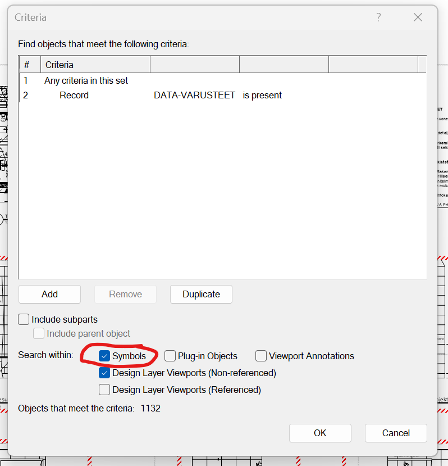Uncheck Design Layer Viewports (Non-referenced)
The width and height of the screenshot is (448, 466).
pos(104,373)
